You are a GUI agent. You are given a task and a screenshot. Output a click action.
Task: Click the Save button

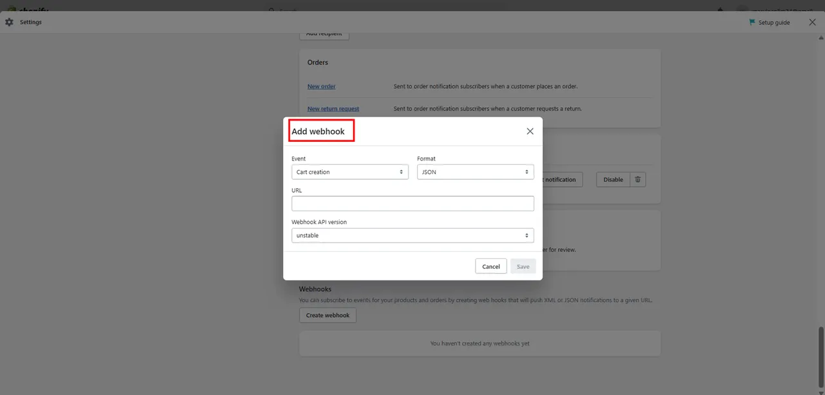point(523,266)
